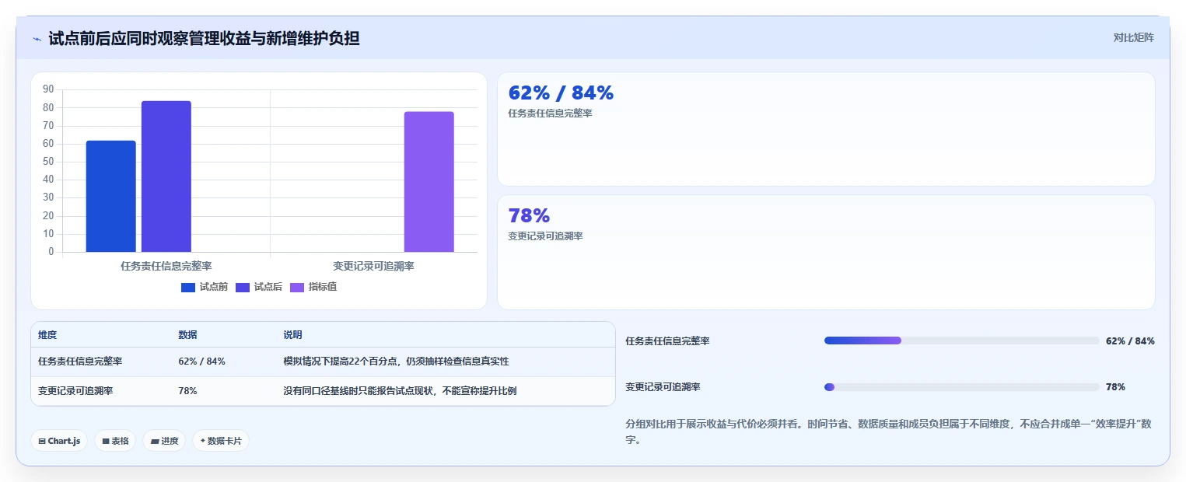Click progress value 78%
This screenshot has width=1186, height=482.
point(1115,387)
